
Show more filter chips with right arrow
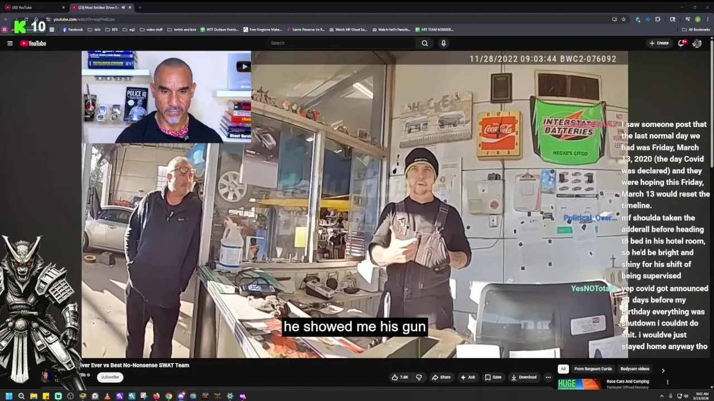pos(663,370)
